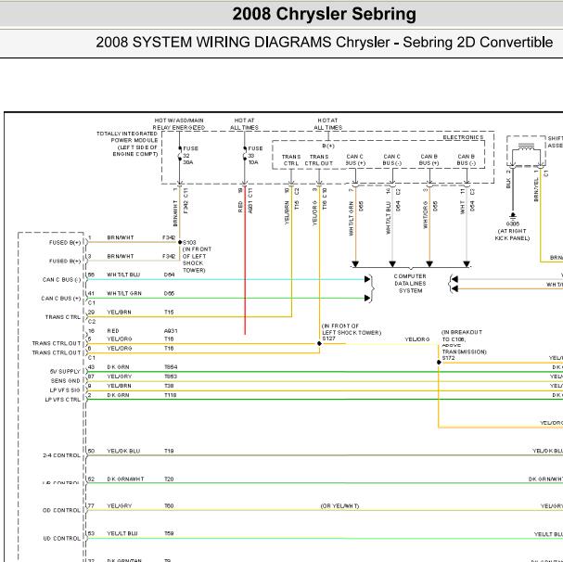
Task: Click the 'YEL/DK BLU' label at pin 50
Action: [123, 451]
